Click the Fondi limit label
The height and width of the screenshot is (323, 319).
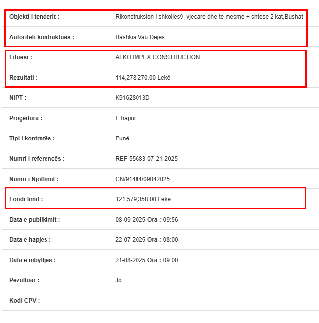click(26, 199)
